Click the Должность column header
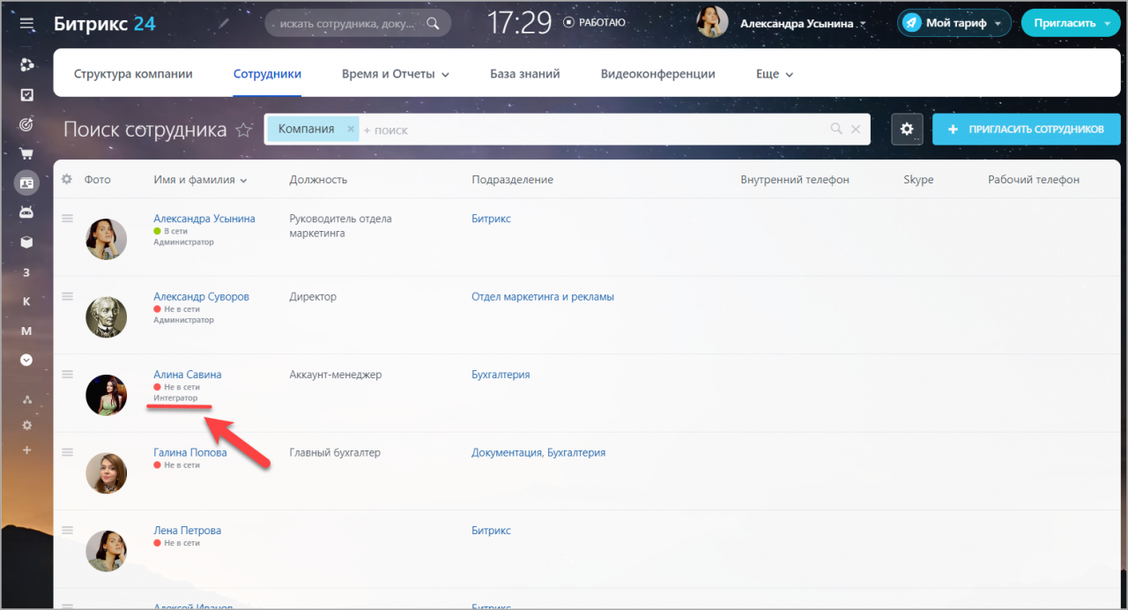The height and width of the screenshot is (610, 1128). point(318,180)
